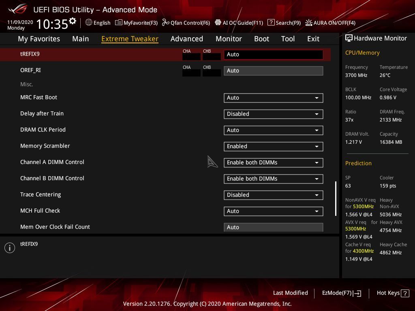Screen dimensions: 415x311
Task: Select the Mem Over Clock Fail Count label
Action: [55, 227]
